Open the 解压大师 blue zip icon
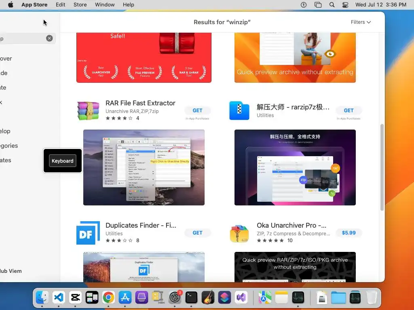 (x=239, y=111)
